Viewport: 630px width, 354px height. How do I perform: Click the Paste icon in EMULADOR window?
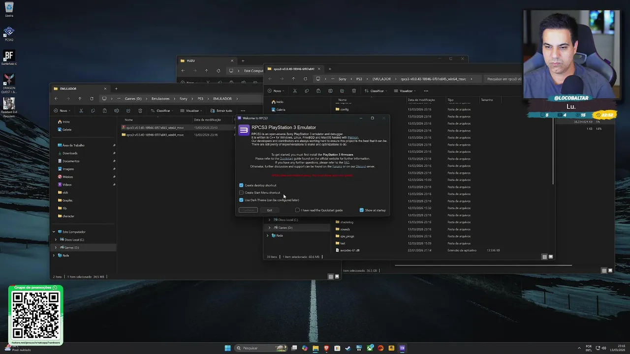[104, 111]
